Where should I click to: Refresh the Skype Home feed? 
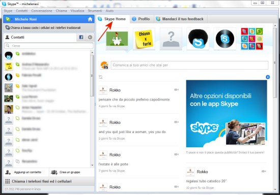pyautogui.click(x=100, y=77)
